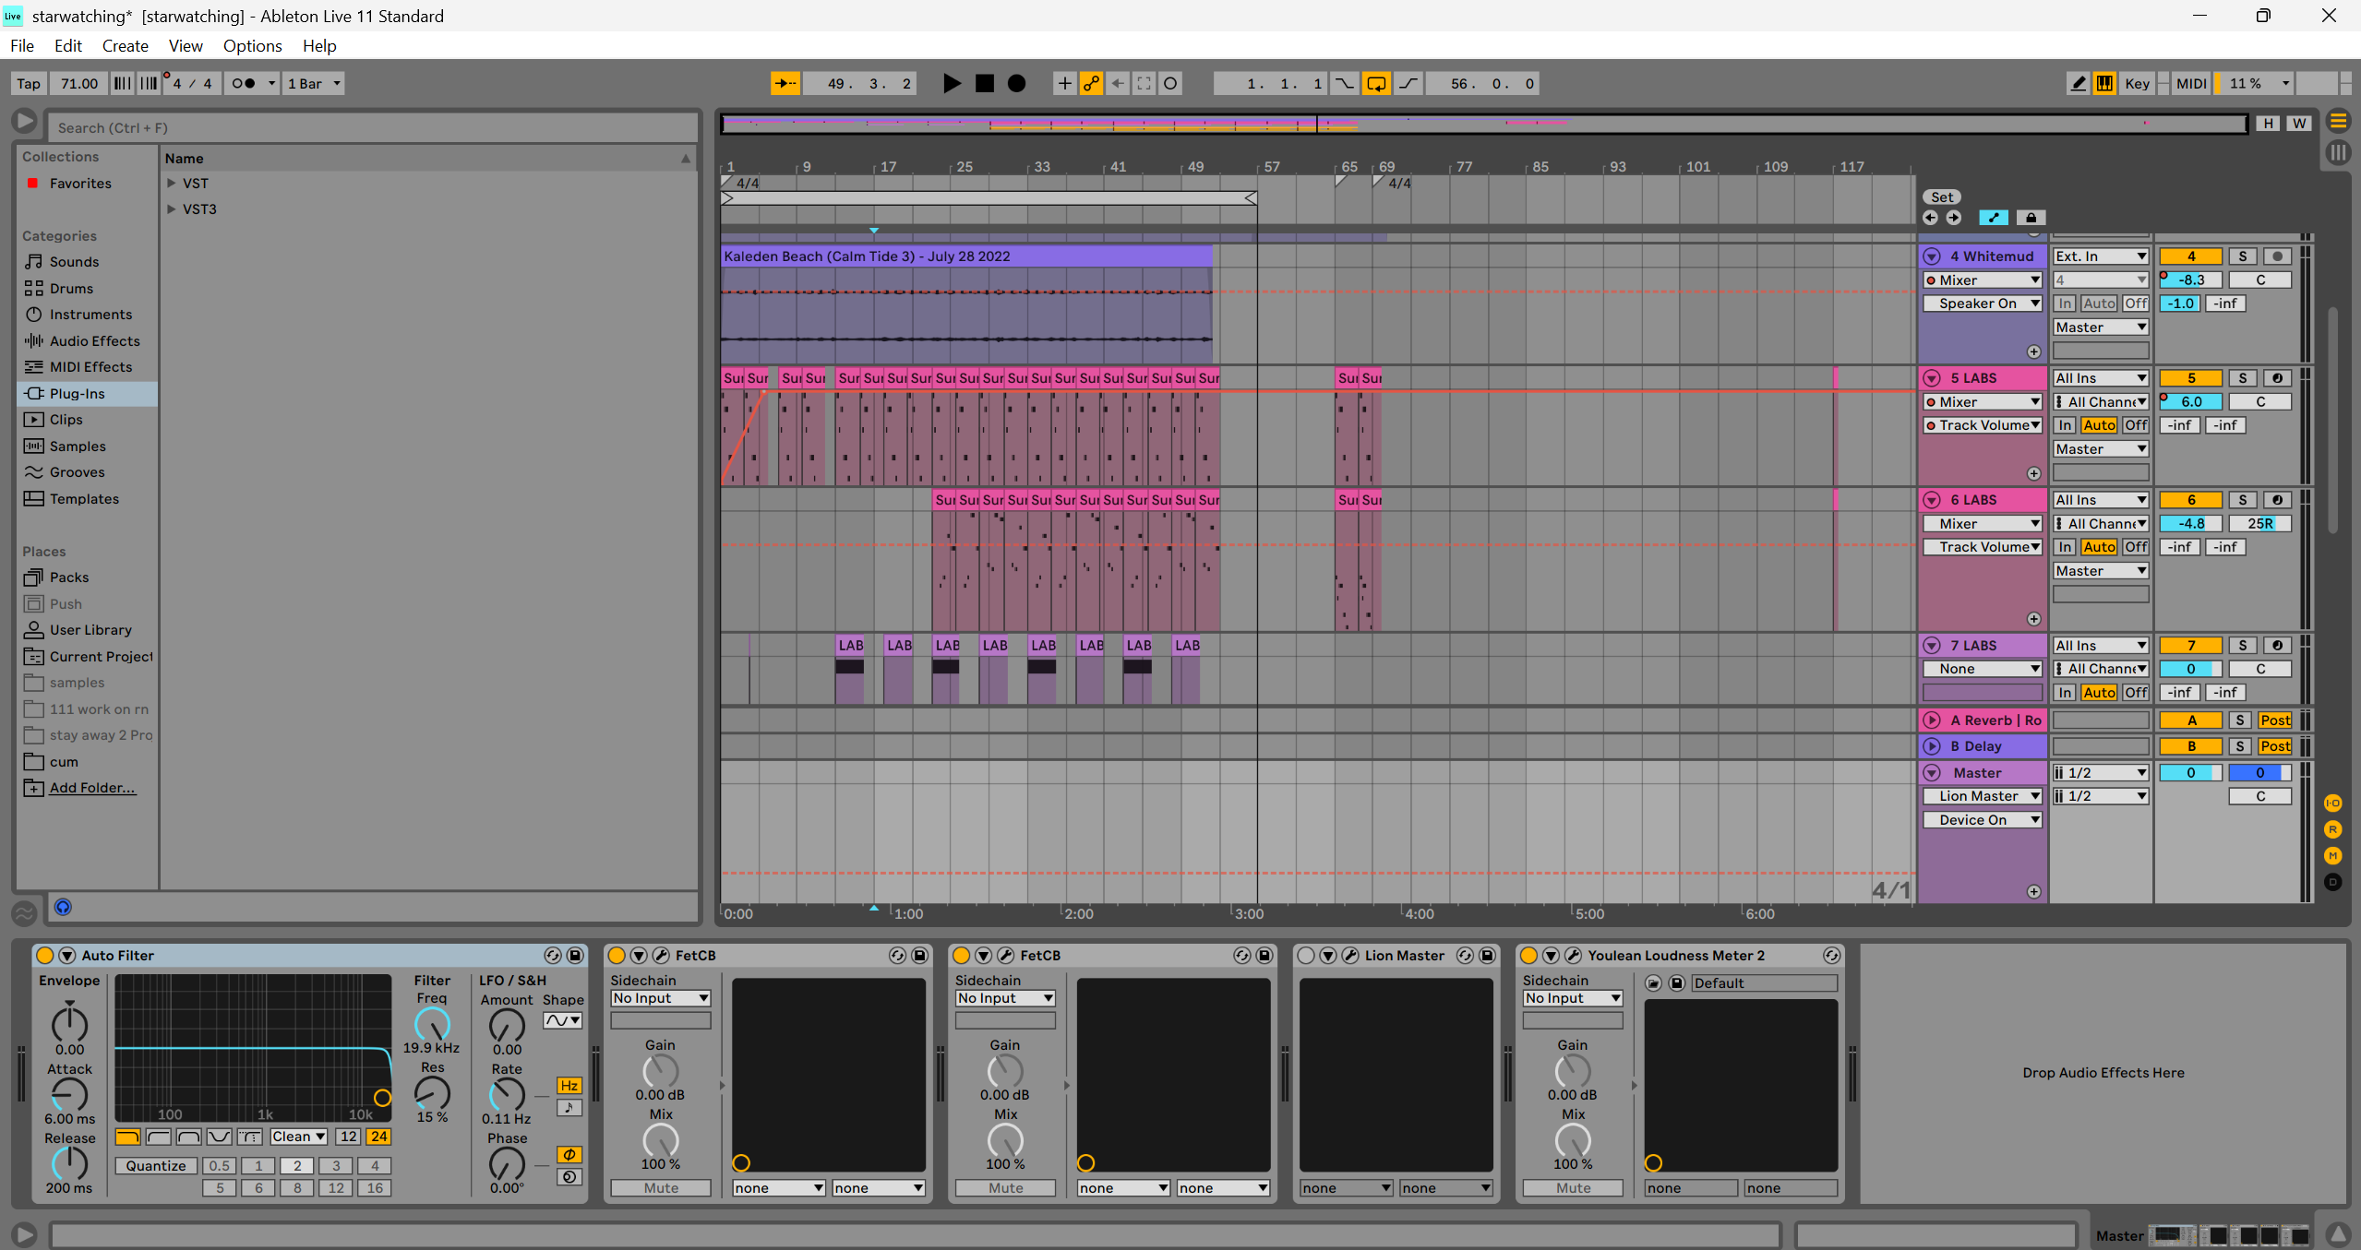Click the Add Folder link

(91, 788)
